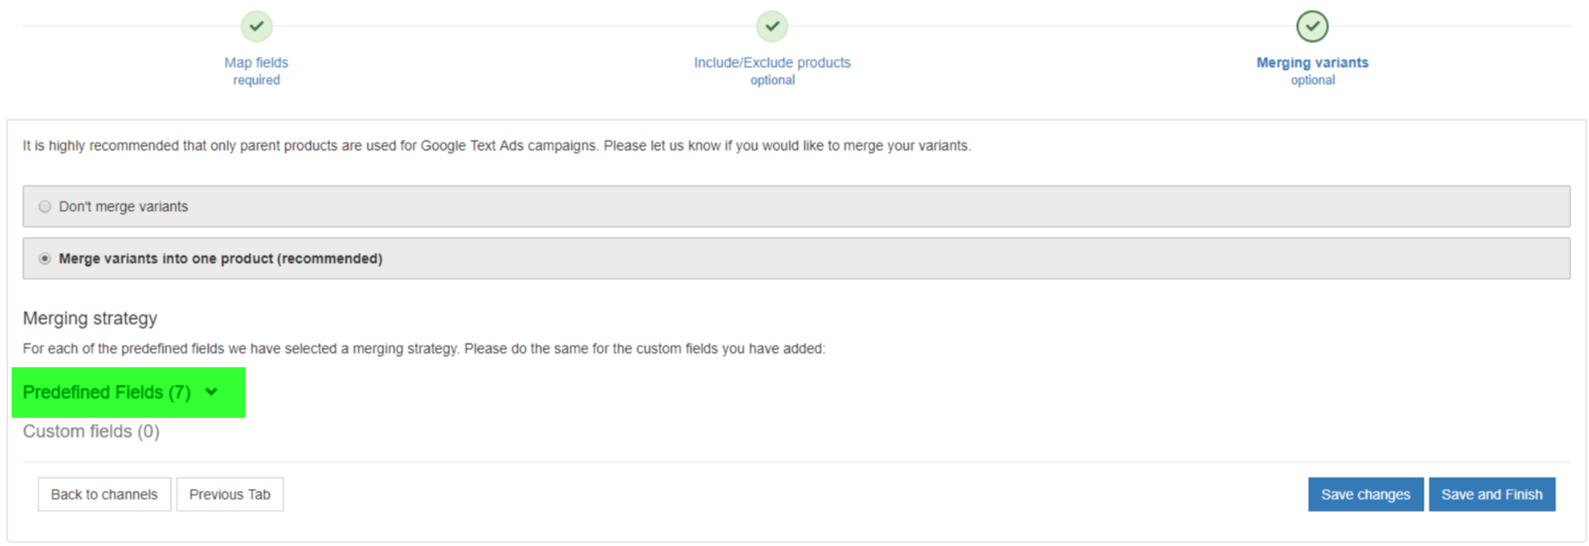Viewport: 1589px width, 546px height.
Task: Open the Include/Exclude products step label
Action: tap(772, 63)
